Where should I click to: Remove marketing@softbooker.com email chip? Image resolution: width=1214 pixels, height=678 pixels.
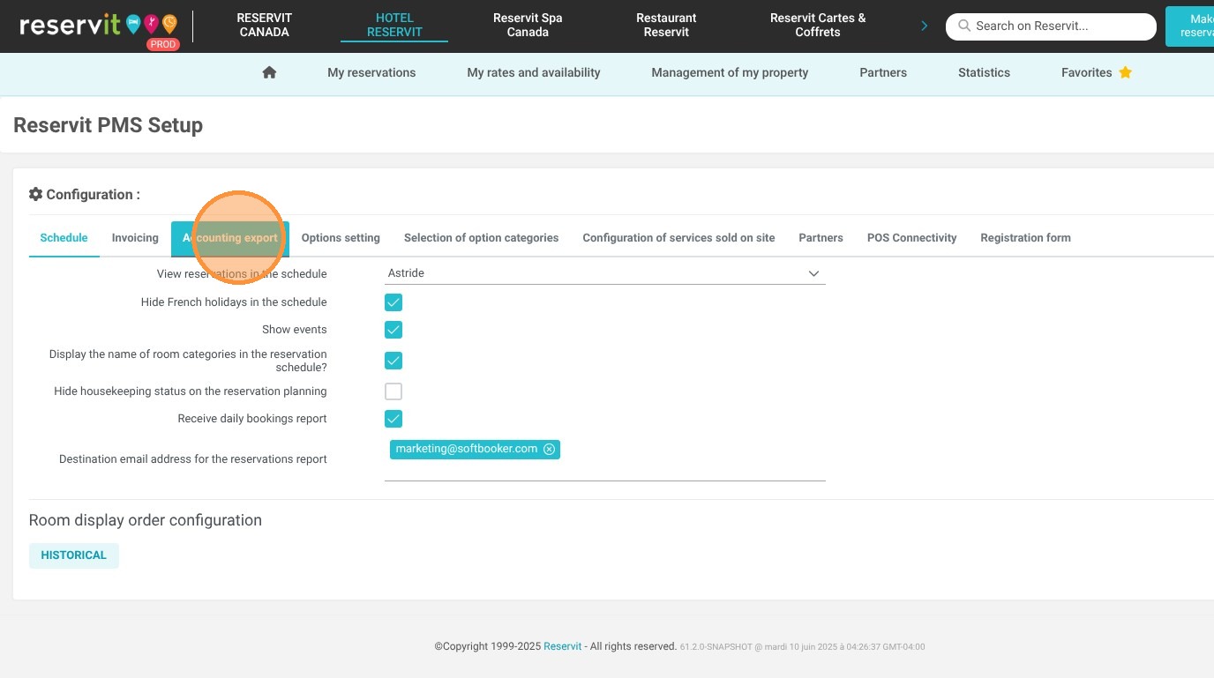click(x=549, y=450)
